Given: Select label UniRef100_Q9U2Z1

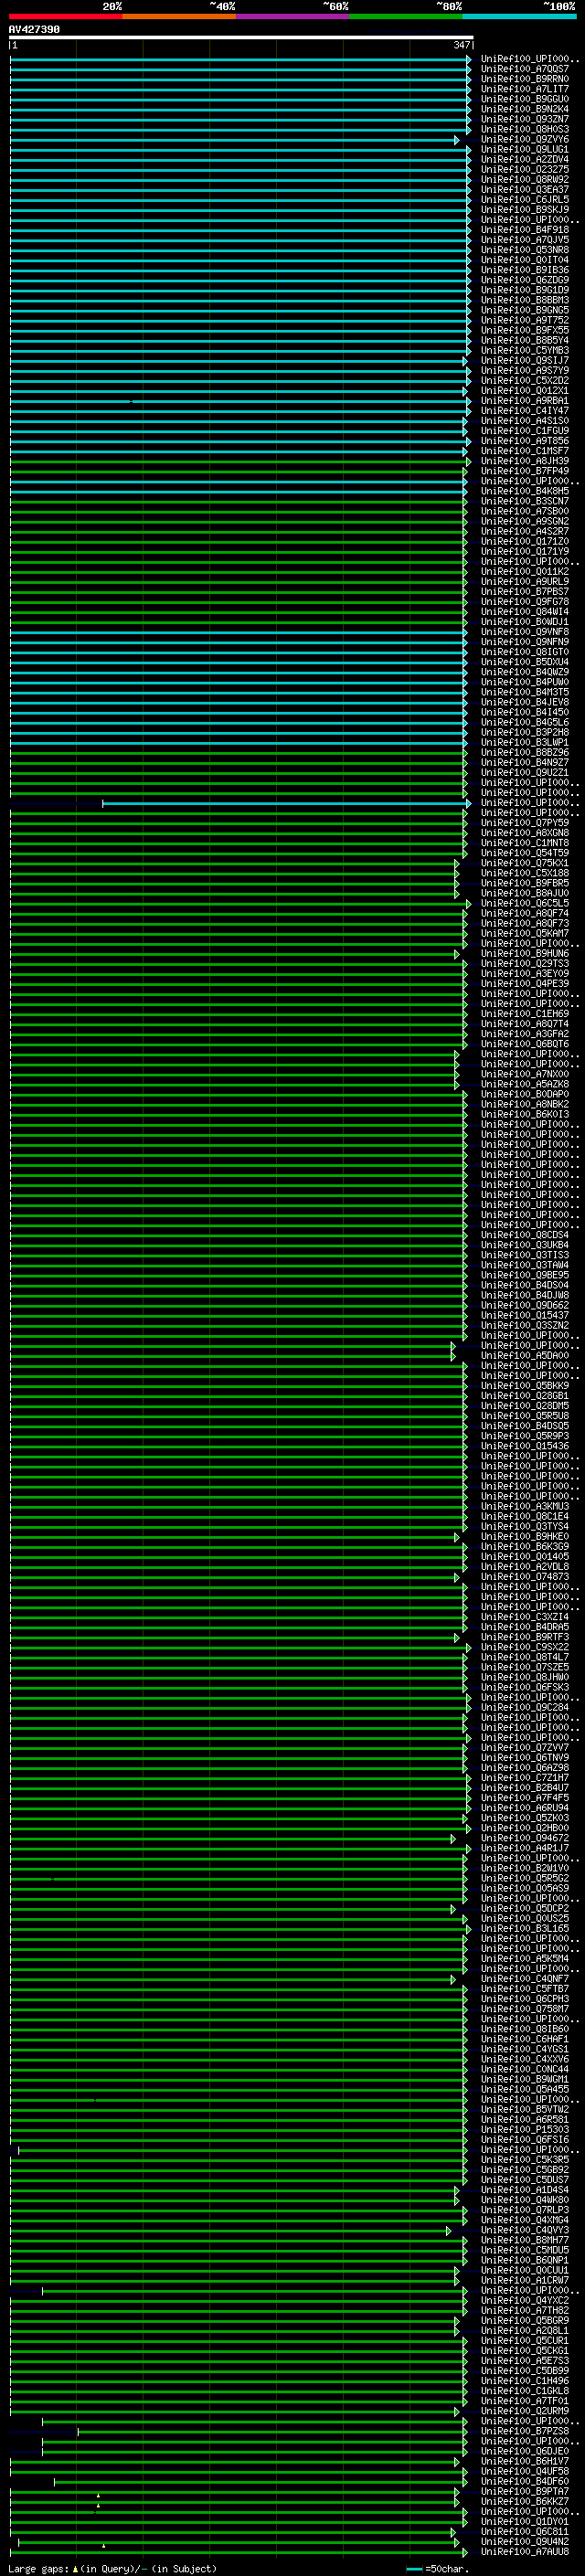Looking at the screenshot, I should (525, 773).
